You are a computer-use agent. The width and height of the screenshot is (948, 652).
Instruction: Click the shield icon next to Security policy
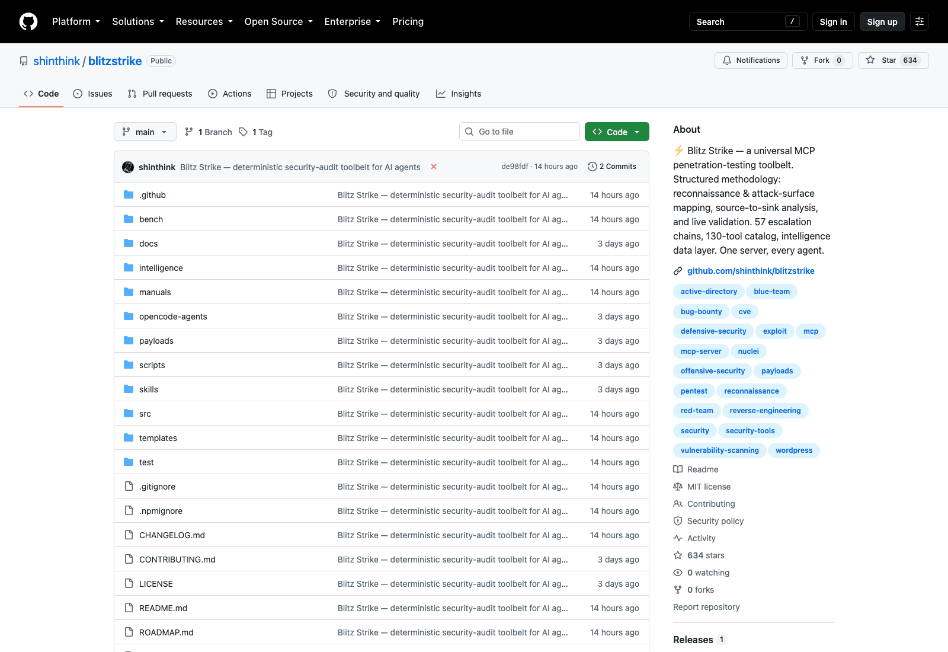pos(678,521)
